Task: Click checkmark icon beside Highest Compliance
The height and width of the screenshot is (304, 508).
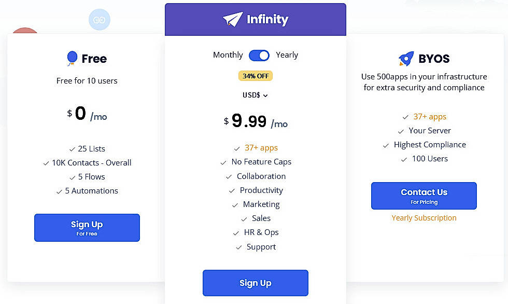Action: point(386,145)
